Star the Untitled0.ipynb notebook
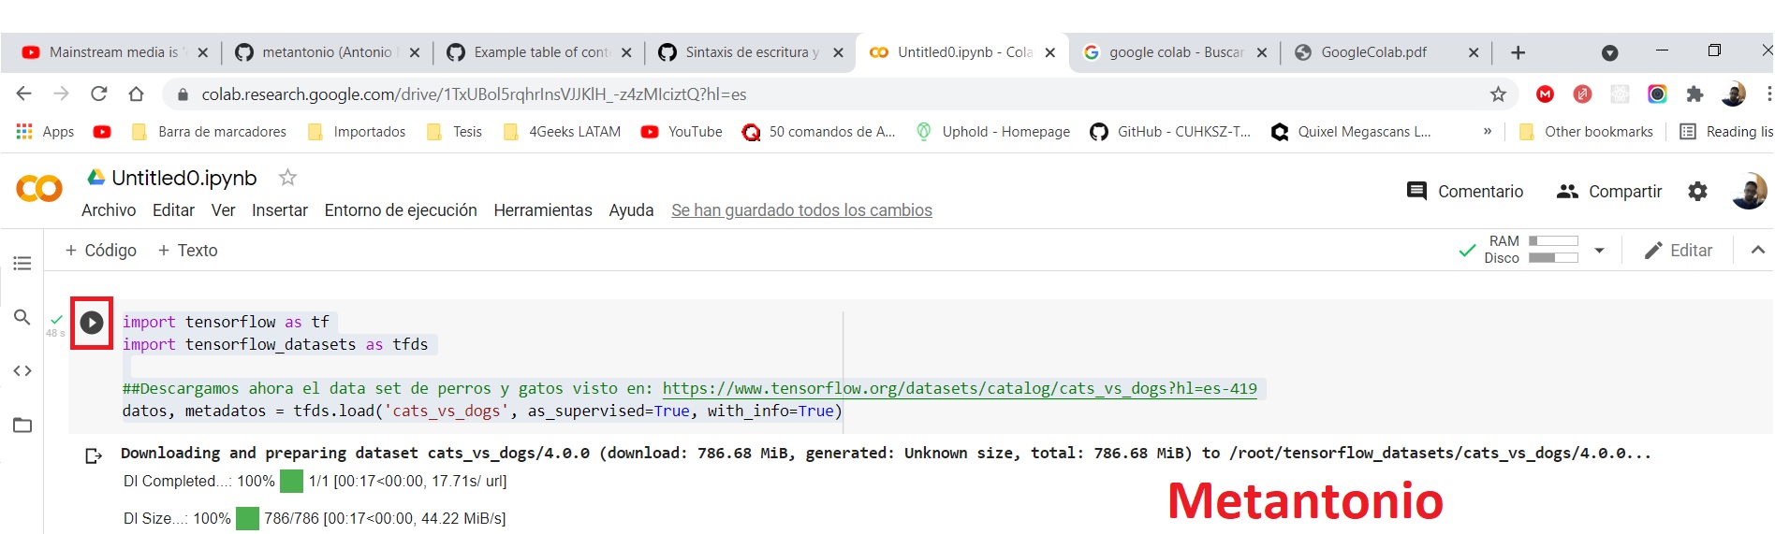This screenshot has width=1775, height=534. pyautogui.click(x=287, y=177)
